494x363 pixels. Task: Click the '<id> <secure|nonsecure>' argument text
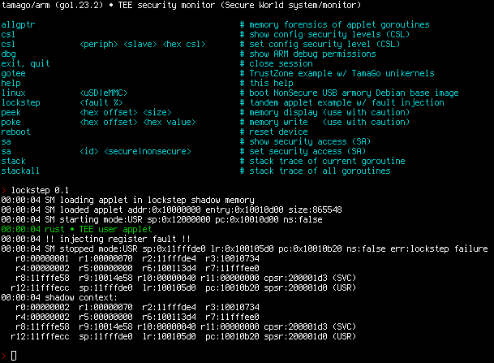point(135,151)
